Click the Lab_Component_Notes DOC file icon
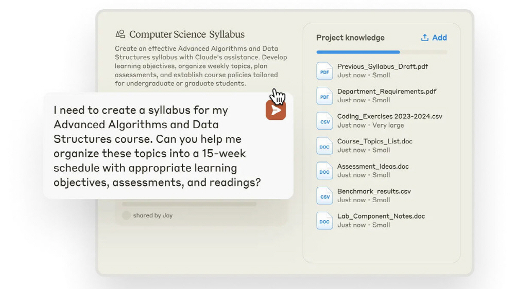Screen dimensions: 515x289 (324, 221)
